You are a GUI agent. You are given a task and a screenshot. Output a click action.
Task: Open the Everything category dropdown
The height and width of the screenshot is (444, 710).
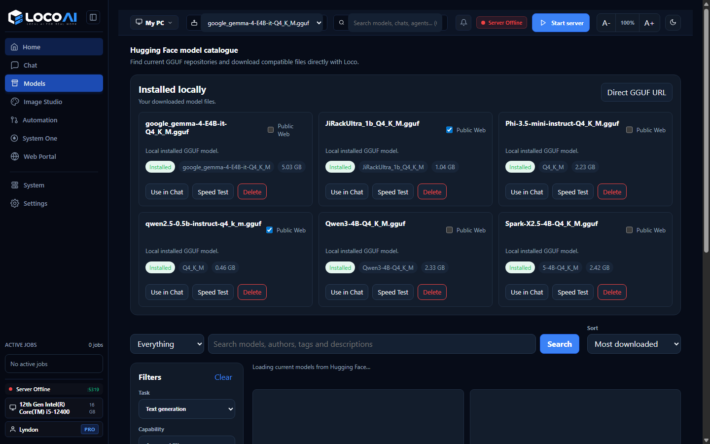[167, 344]
